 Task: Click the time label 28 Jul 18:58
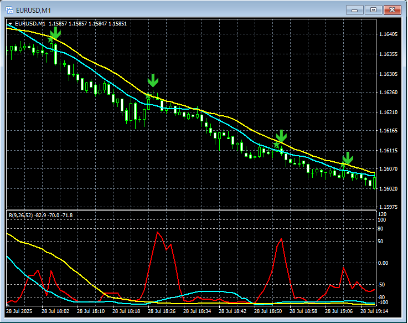(303, 311)
